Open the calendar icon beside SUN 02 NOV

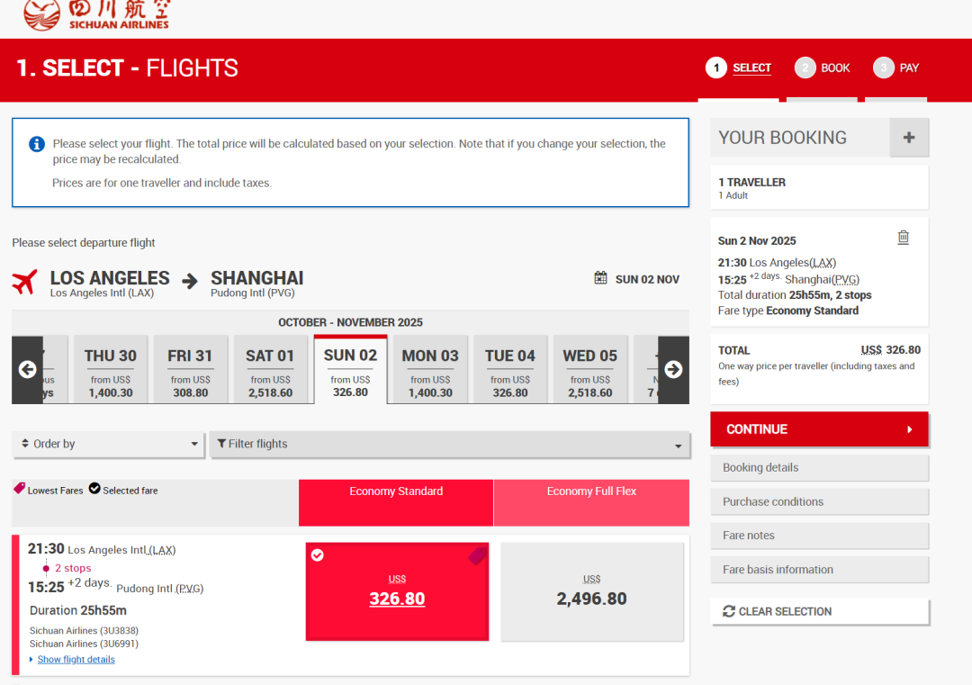(601, 279)
